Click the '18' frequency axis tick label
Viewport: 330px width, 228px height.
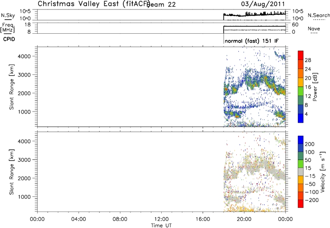click(28, 25)
